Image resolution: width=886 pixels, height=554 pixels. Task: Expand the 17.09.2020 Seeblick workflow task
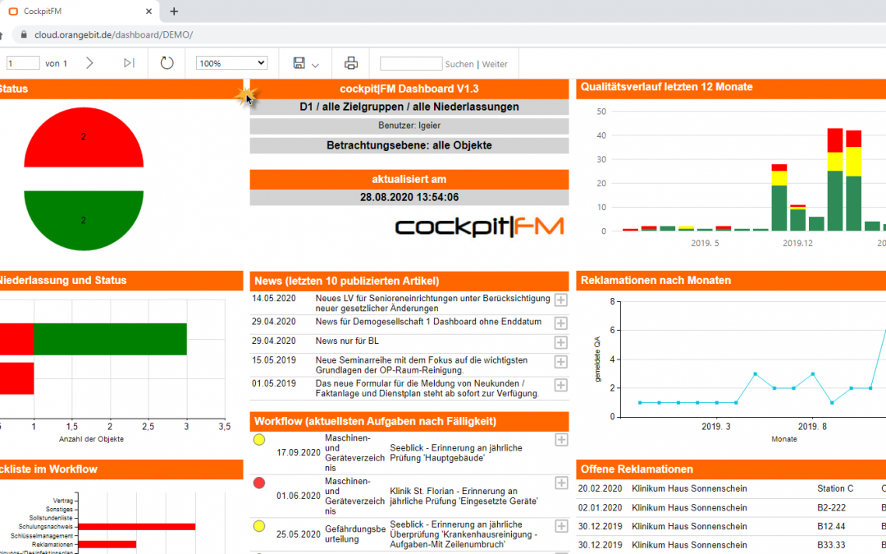[561, 440]
